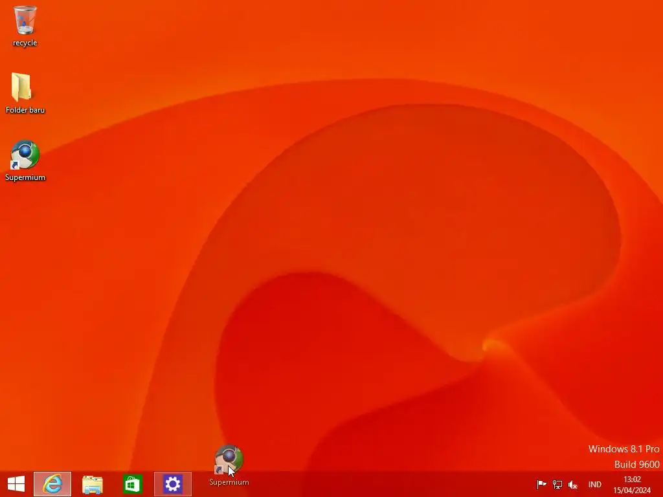Image resolution: width=663 pixels, height=497 pixels.
Task: Open the network status tray icon
Action: click(x=557, y=484)
